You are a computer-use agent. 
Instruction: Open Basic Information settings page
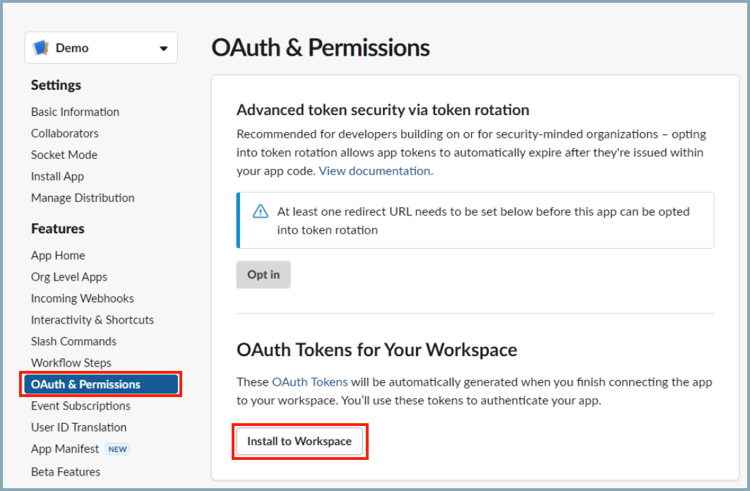(x=75, y=112)
